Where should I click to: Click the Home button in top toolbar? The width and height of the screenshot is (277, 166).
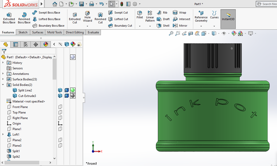point(55,4)
